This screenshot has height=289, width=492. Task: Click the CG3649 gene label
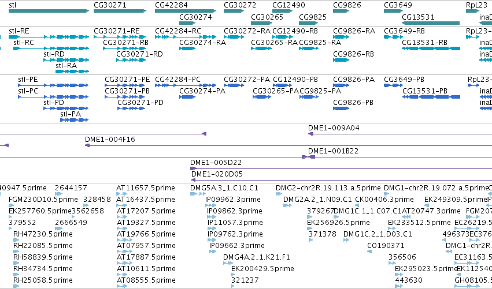(398, 5)
